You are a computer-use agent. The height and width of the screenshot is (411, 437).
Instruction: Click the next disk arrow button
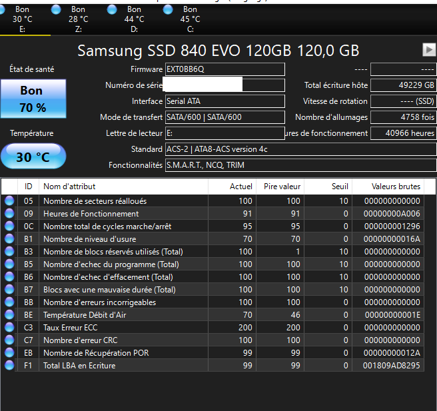[x=429, y=50]
